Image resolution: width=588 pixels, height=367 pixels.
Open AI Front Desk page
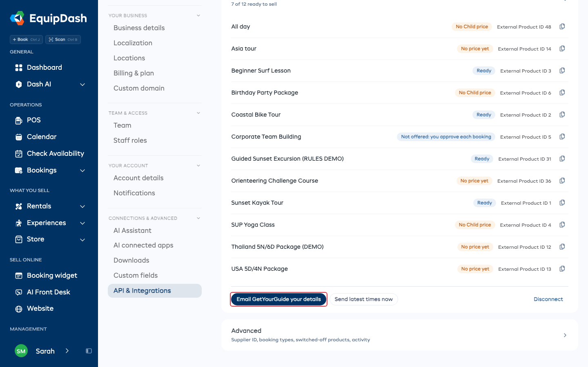point(49,292)
